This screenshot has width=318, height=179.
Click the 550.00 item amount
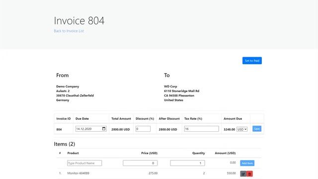pyautogui.click(x=231, y=173)
